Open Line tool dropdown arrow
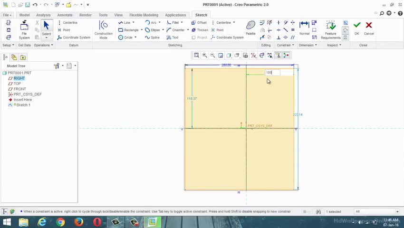This screenshot has width=404, height=228. pyautogui.click(x=134, y=23)
